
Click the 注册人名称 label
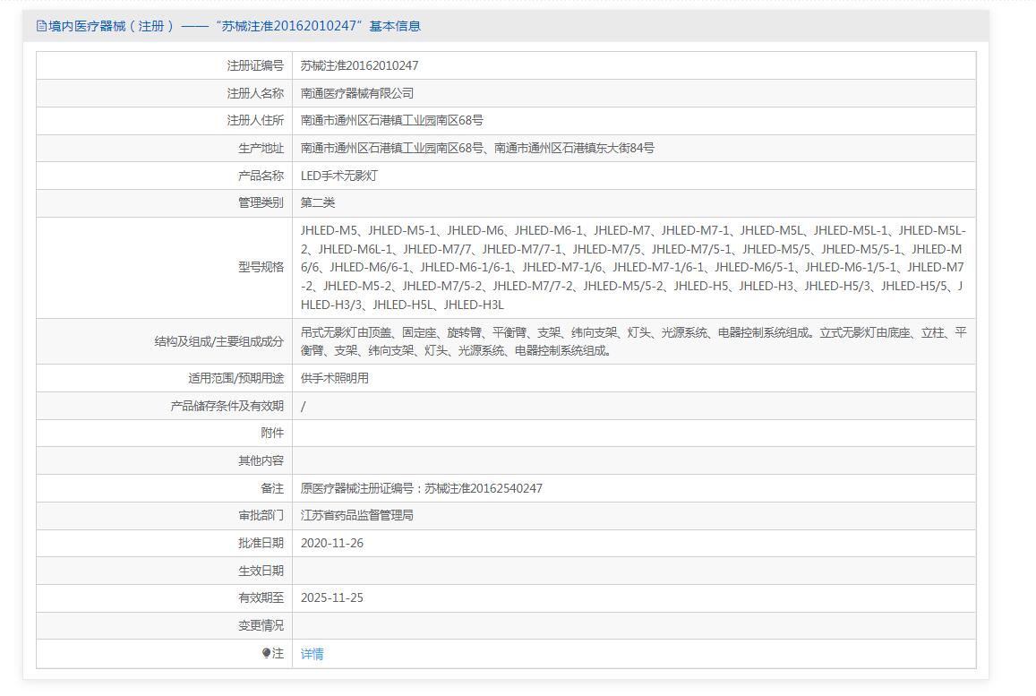(x=255, y=93)
